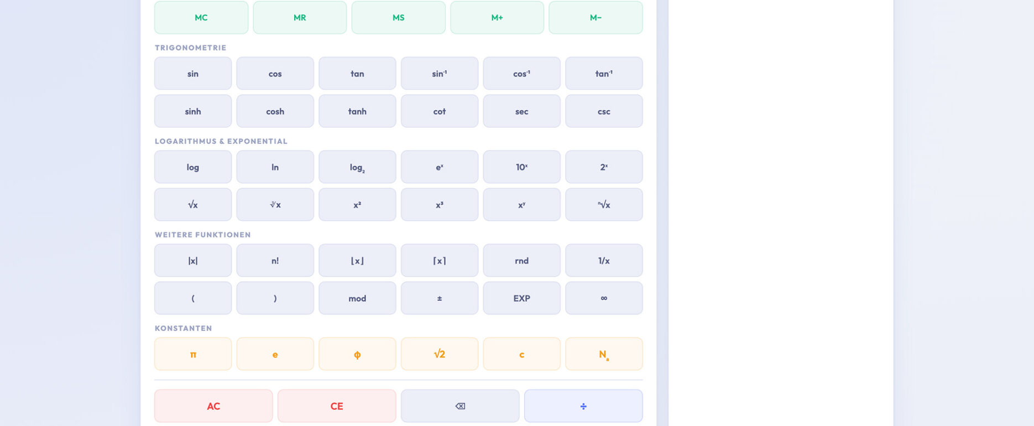Insert the pi constant
The image size is (1034, 426).
click(193, 354)
